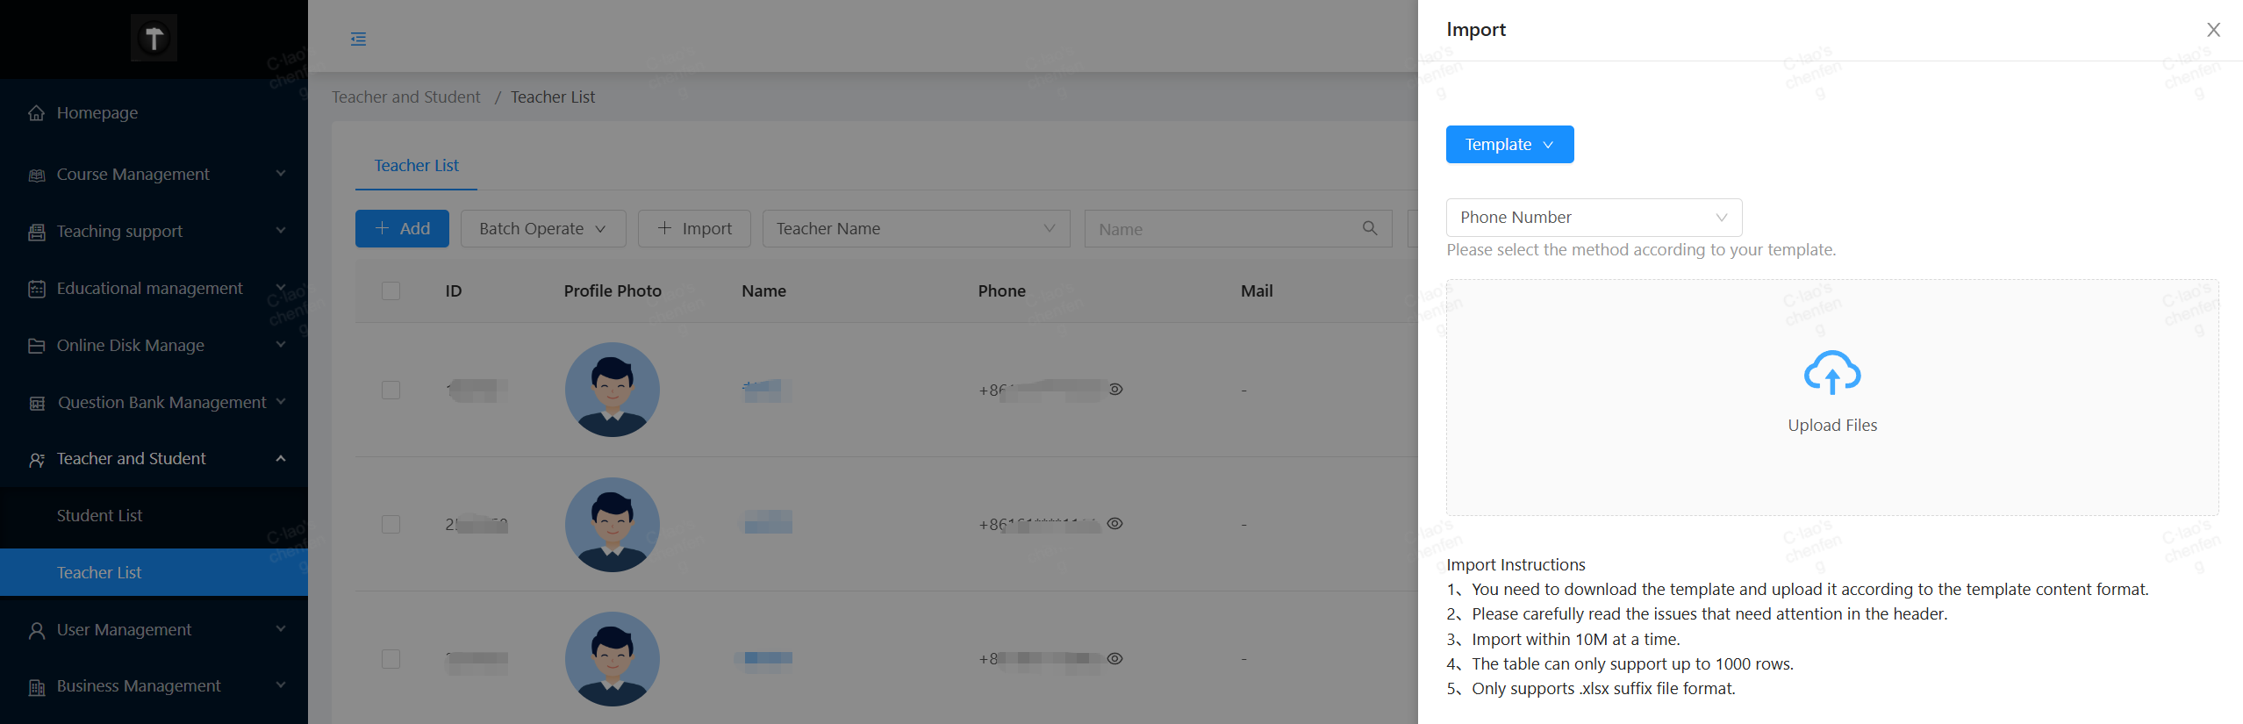Click the User Management person icon
The height and width of the screenshot is (724, 2243).
coord(37,630)
